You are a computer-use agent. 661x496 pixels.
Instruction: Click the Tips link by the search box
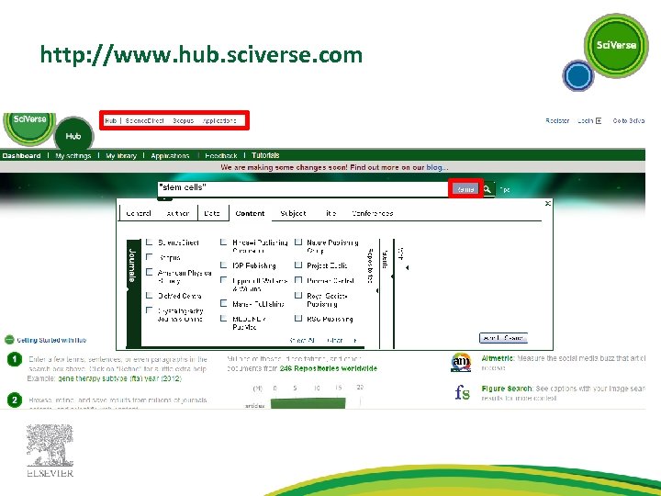(505, 190)
